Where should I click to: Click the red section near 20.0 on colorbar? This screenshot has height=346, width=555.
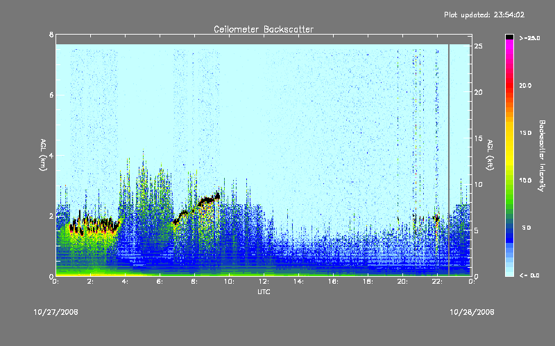(x=509, y=85)
